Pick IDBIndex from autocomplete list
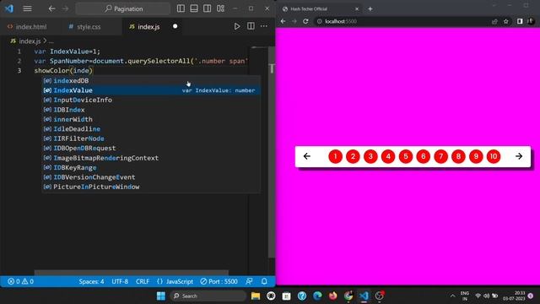 pyautogui.click(x=151, y=110)
